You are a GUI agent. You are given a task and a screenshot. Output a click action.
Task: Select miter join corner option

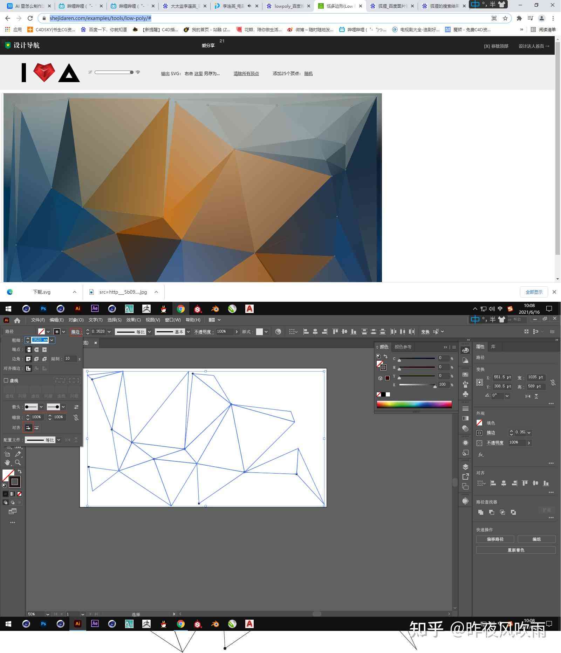(29, 359)
